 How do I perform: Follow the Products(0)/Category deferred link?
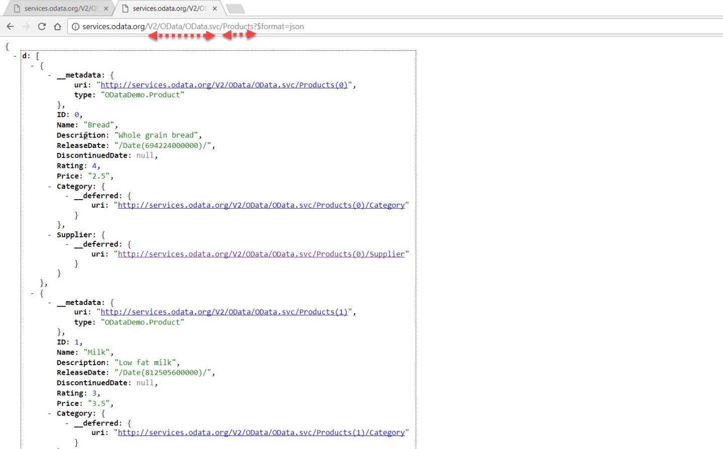[x=261, y=205]
